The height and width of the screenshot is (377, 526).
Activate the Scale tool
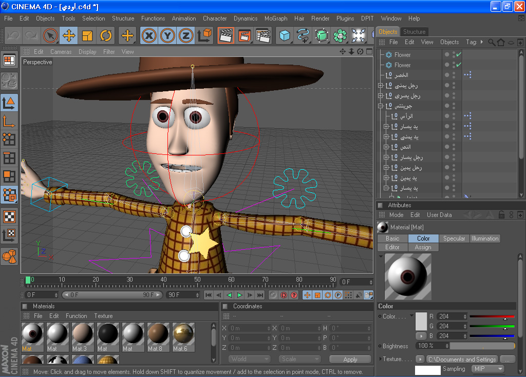click(87, 35)
